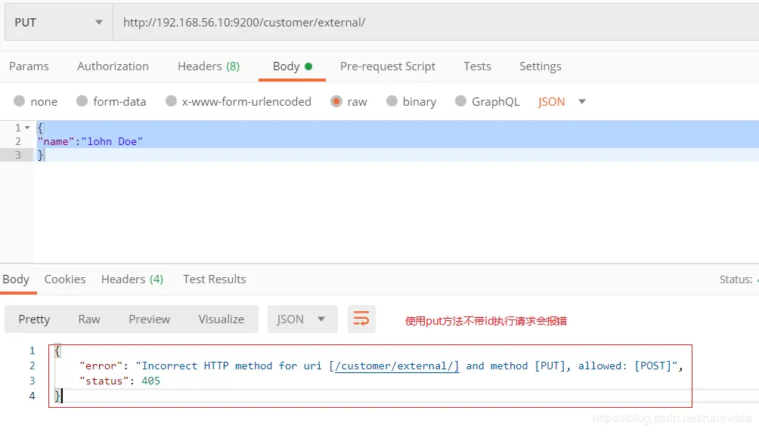Collapse the JSON object at line 1
Screen dimensions: 759x432
27,128
